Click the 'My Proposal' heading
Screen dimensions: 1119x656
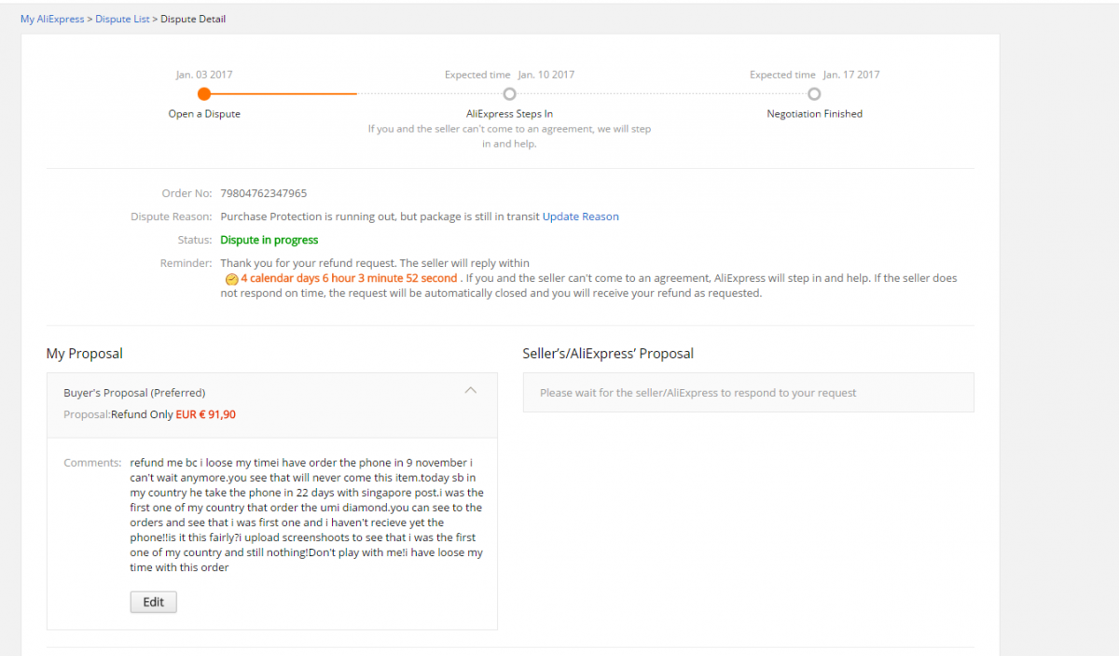(x=85, y=354)
